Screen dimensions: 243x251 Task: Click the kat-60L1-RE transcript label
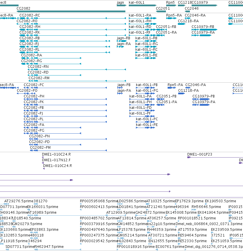click(146, 55)
